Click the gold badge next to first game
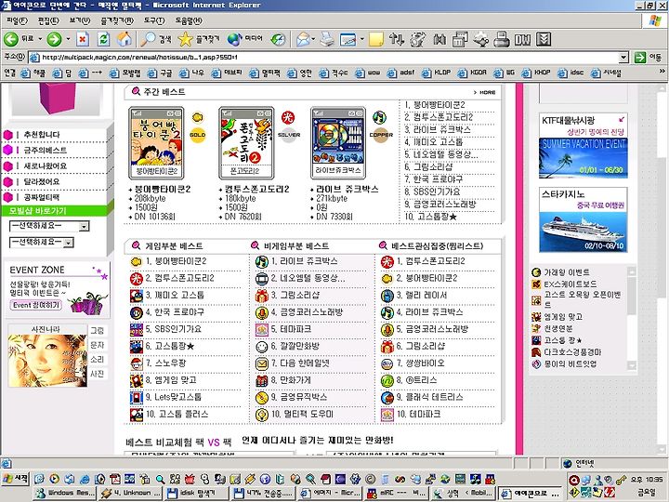Screen dimensions: 669x502 (197, 135)
